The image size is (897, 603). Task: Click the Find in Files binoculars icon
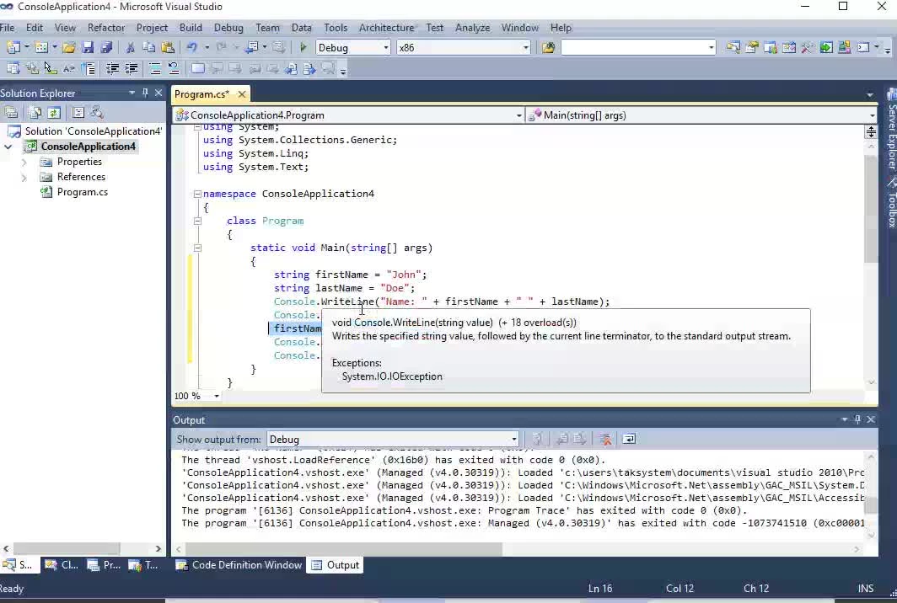click(x=548, y=47)
